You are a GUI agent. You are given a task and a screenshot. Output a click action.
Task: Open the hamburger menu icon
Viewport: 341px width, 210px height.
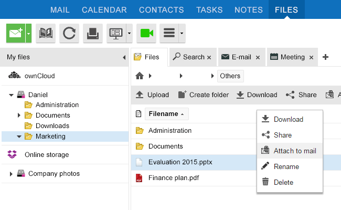(x=169, y=33)
